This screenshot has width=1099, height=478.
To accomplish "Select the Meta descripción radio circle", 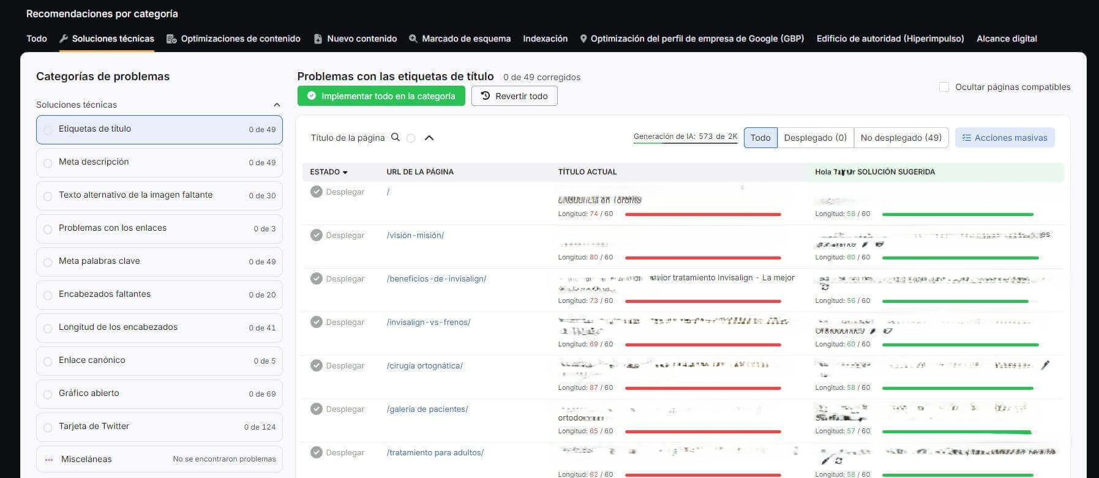I will tap(48, 163).
